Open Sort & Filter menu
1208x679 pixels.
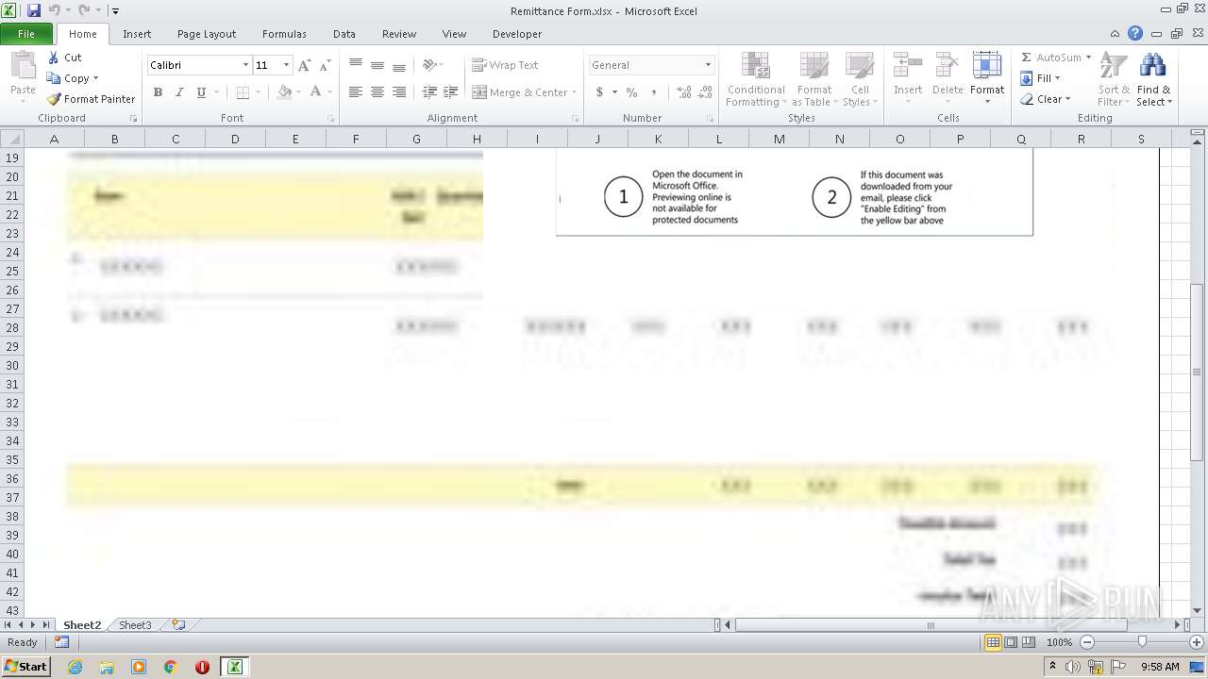(x=1114, y=80)
